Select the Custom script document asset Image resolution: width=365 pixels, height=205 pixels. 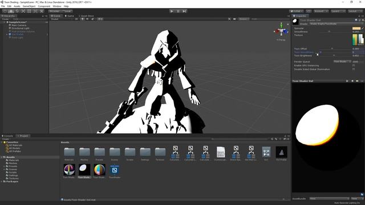pos(221,152)
